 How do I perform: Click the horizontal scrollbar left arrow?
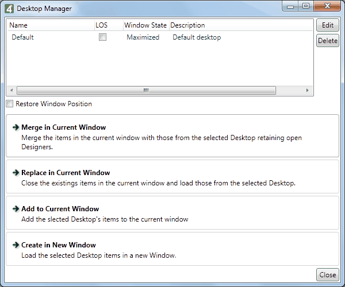[11, 90]
